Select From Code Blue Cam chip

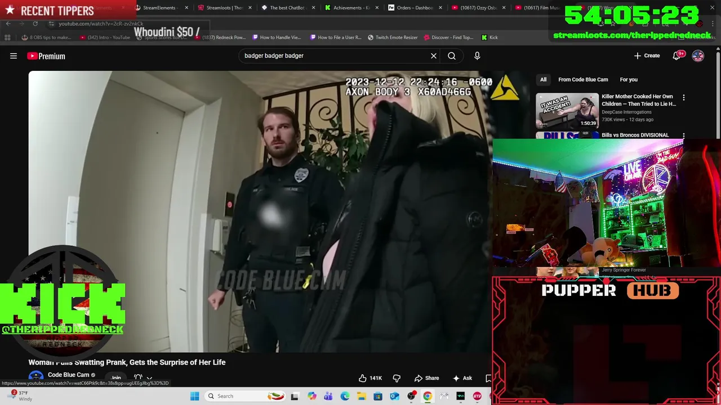[583, 79]
